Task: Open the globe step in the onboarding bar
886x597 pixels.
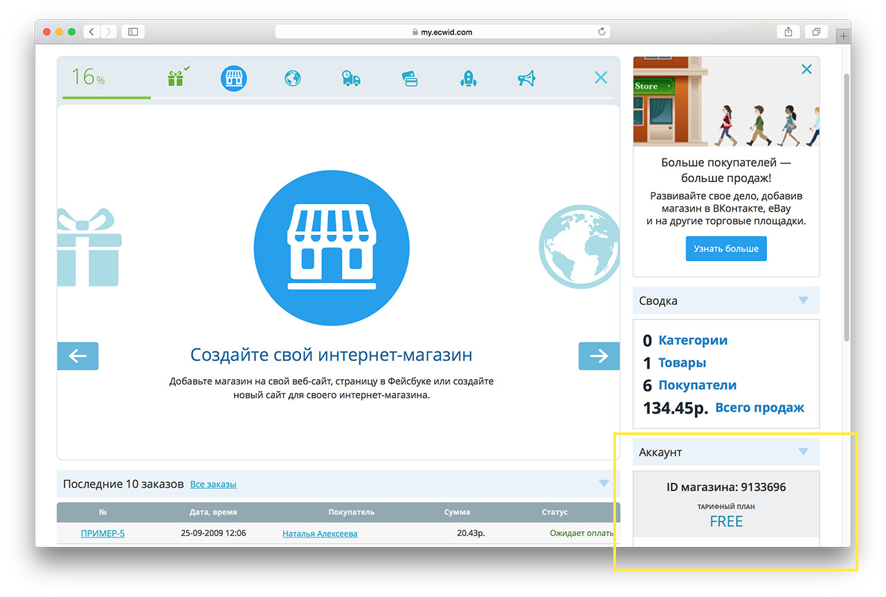Action: point(293,78)
